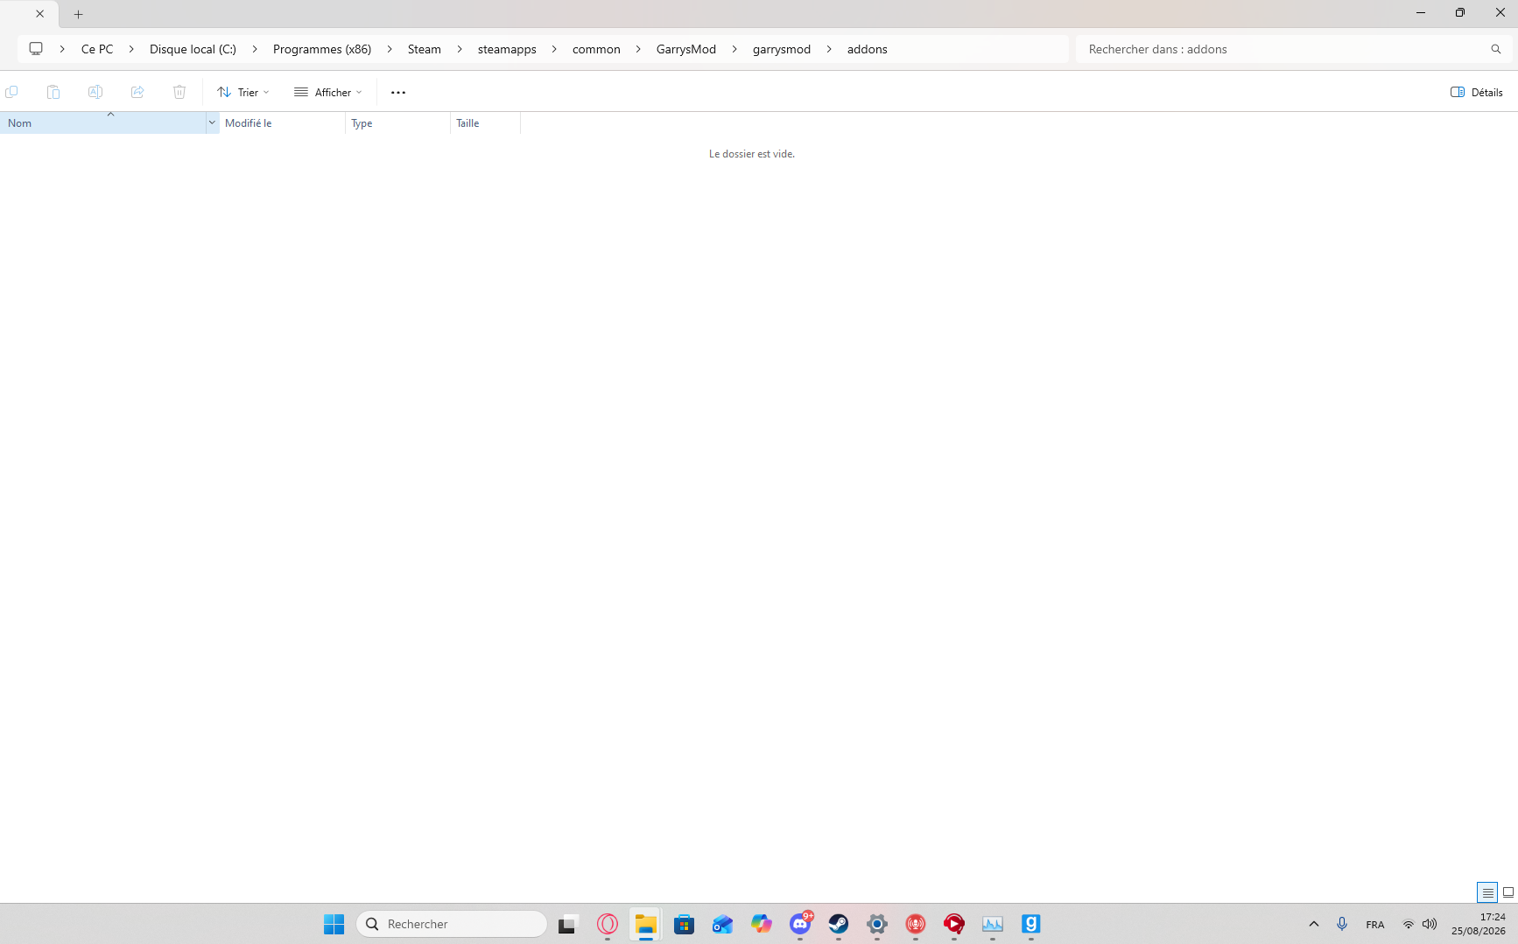Image resolution: width=1518 pixels, height=944 pixels.
Task: Open the Nom column filter dropdown arrow
Action: (212, 123)
